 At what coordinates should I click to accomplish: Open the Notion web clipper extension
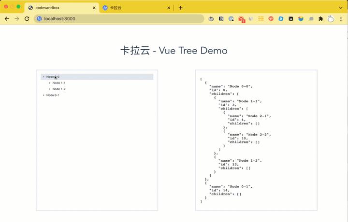[x=221, y=19]
